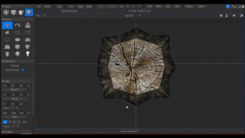This screenshot has height=138, width=245.
Task: Select C rotation axis toggle
Action: click(x=19, y=122)
